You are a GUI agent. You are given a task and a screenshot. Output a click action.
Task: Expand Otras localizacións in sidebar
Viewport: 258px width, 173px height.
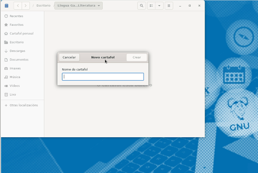coord(23,105)
